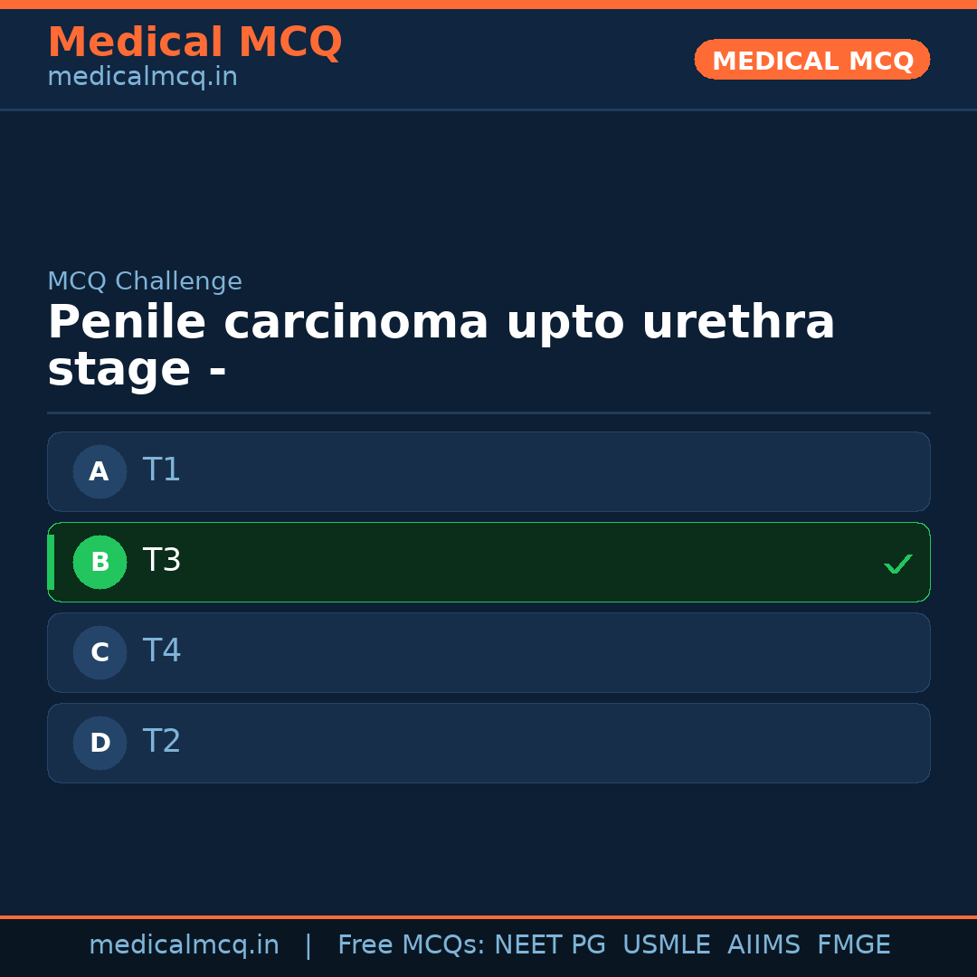Click the medicalmcq.in link under the logo
The image size is (977, 977).
(x=142, y=77)
